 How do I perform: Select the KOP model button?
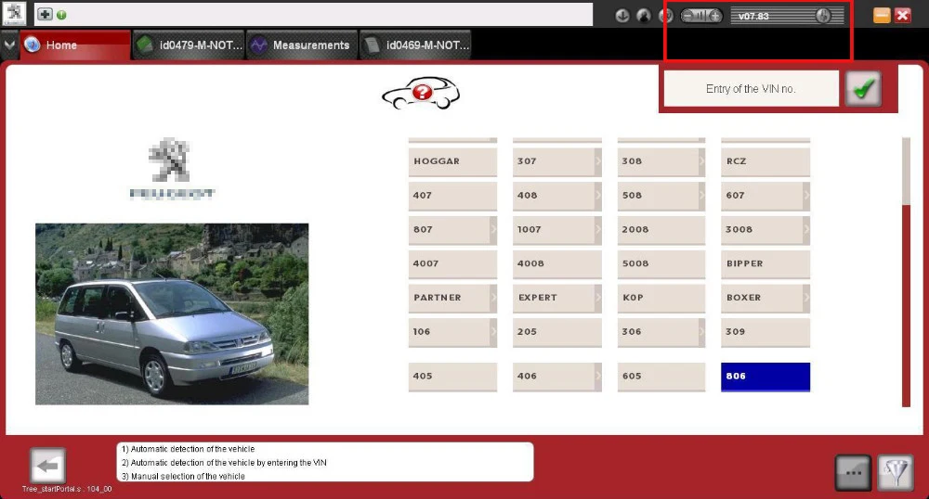(661, 299)
